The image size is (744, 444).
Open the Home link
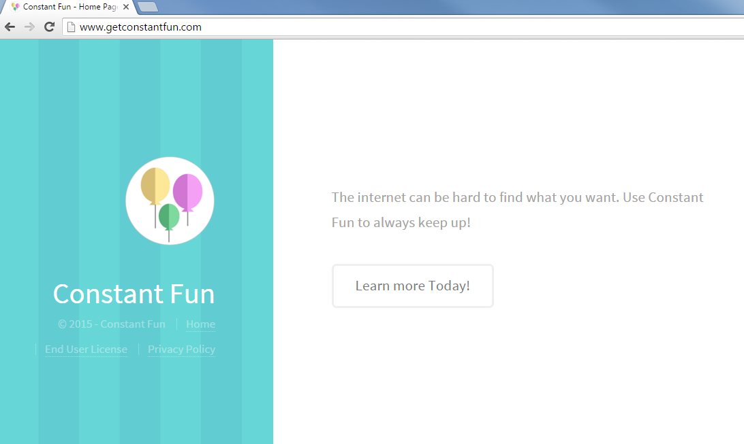[x=200, y=324]
